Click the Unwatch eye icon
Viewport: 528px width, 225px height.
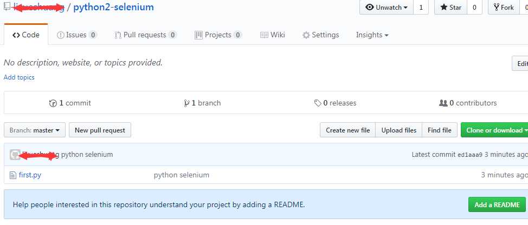click(x=370, y=8)
